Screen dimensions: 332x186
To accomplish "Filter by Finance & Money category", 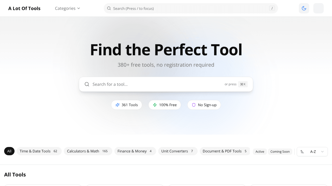I will pos(135,151).
